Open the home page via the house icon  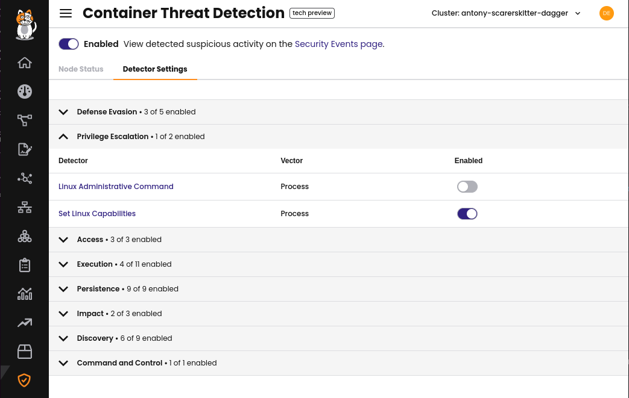[24, 63]
